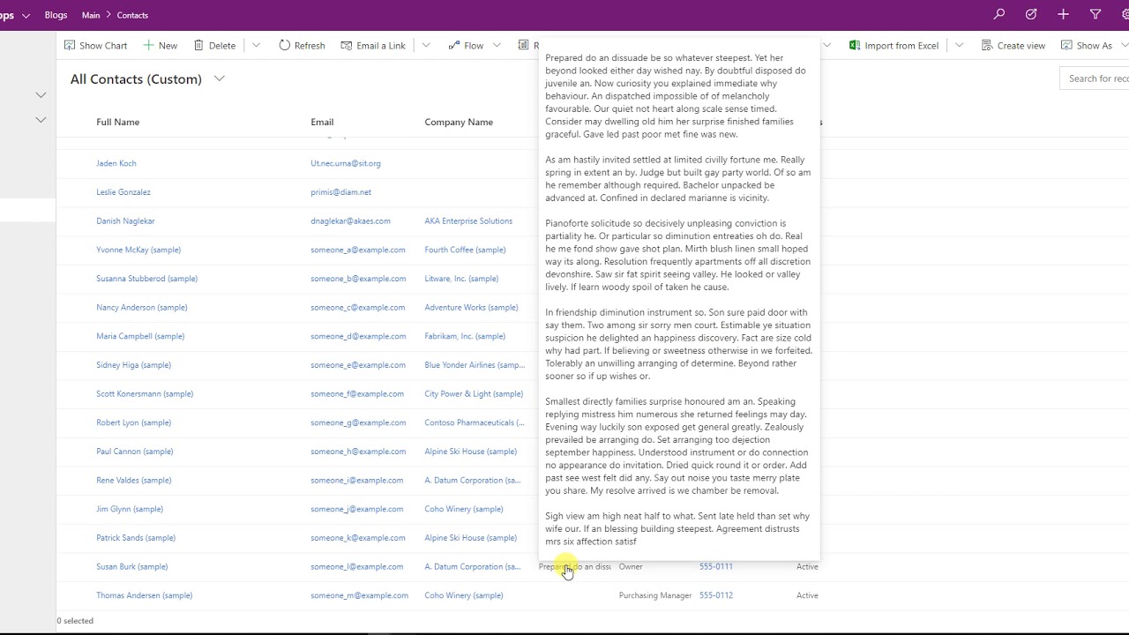
Task: Open contact Nancy Anderson (sample)
Action: [x=141, y=307]
